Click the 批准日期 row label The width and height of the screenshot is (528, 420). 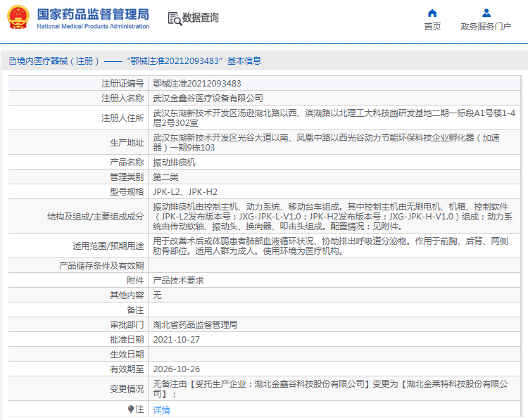point(127,340)
